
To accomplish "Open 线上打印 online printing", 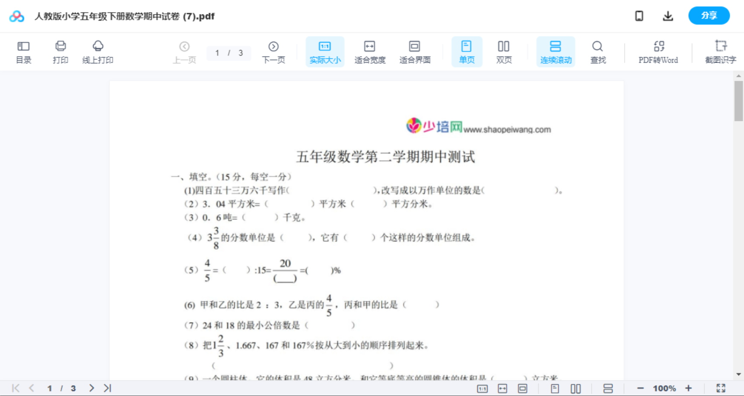I will tap(98, 51).
